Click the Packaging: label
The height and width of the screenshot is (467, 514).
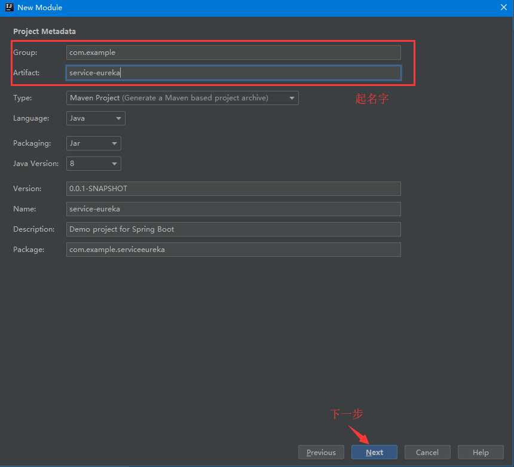pyautogui.click(x=32, y=143)
